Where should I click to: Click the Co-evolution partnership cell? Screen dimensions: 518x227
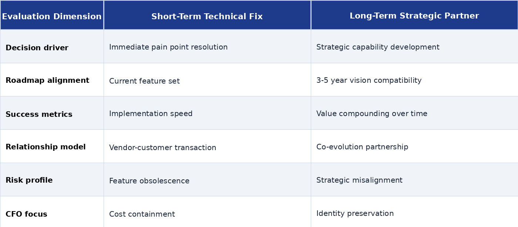[362, 147]
